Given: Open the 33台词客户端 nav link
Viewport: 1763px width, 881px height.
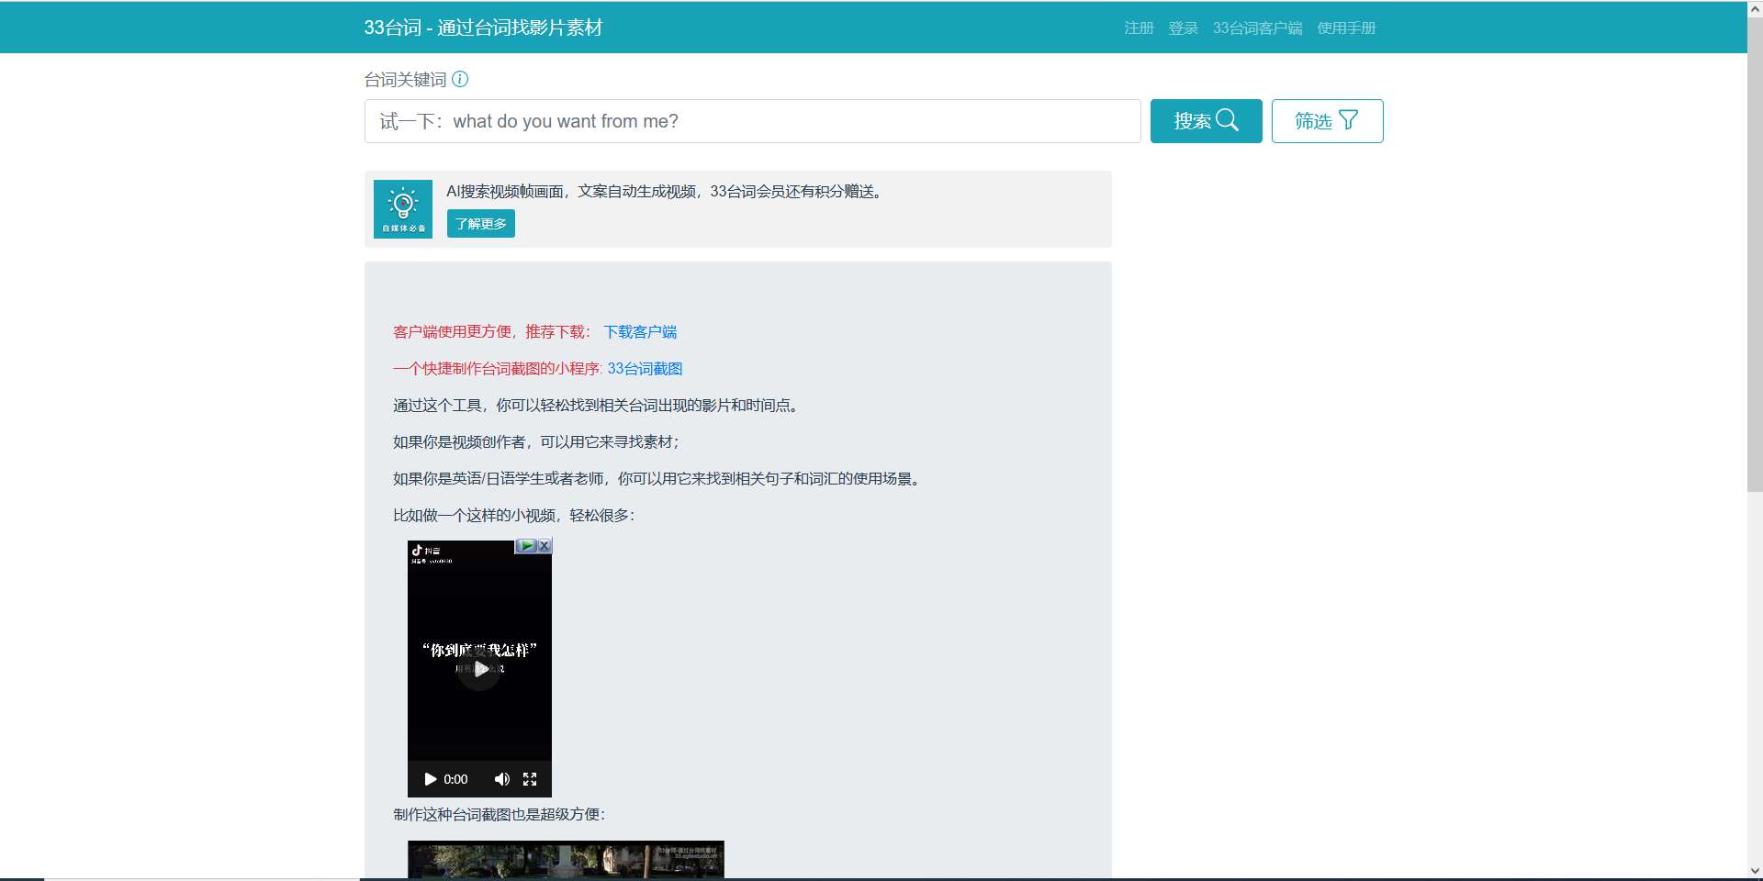Looking at the screenshot, I should (1257, 28).
